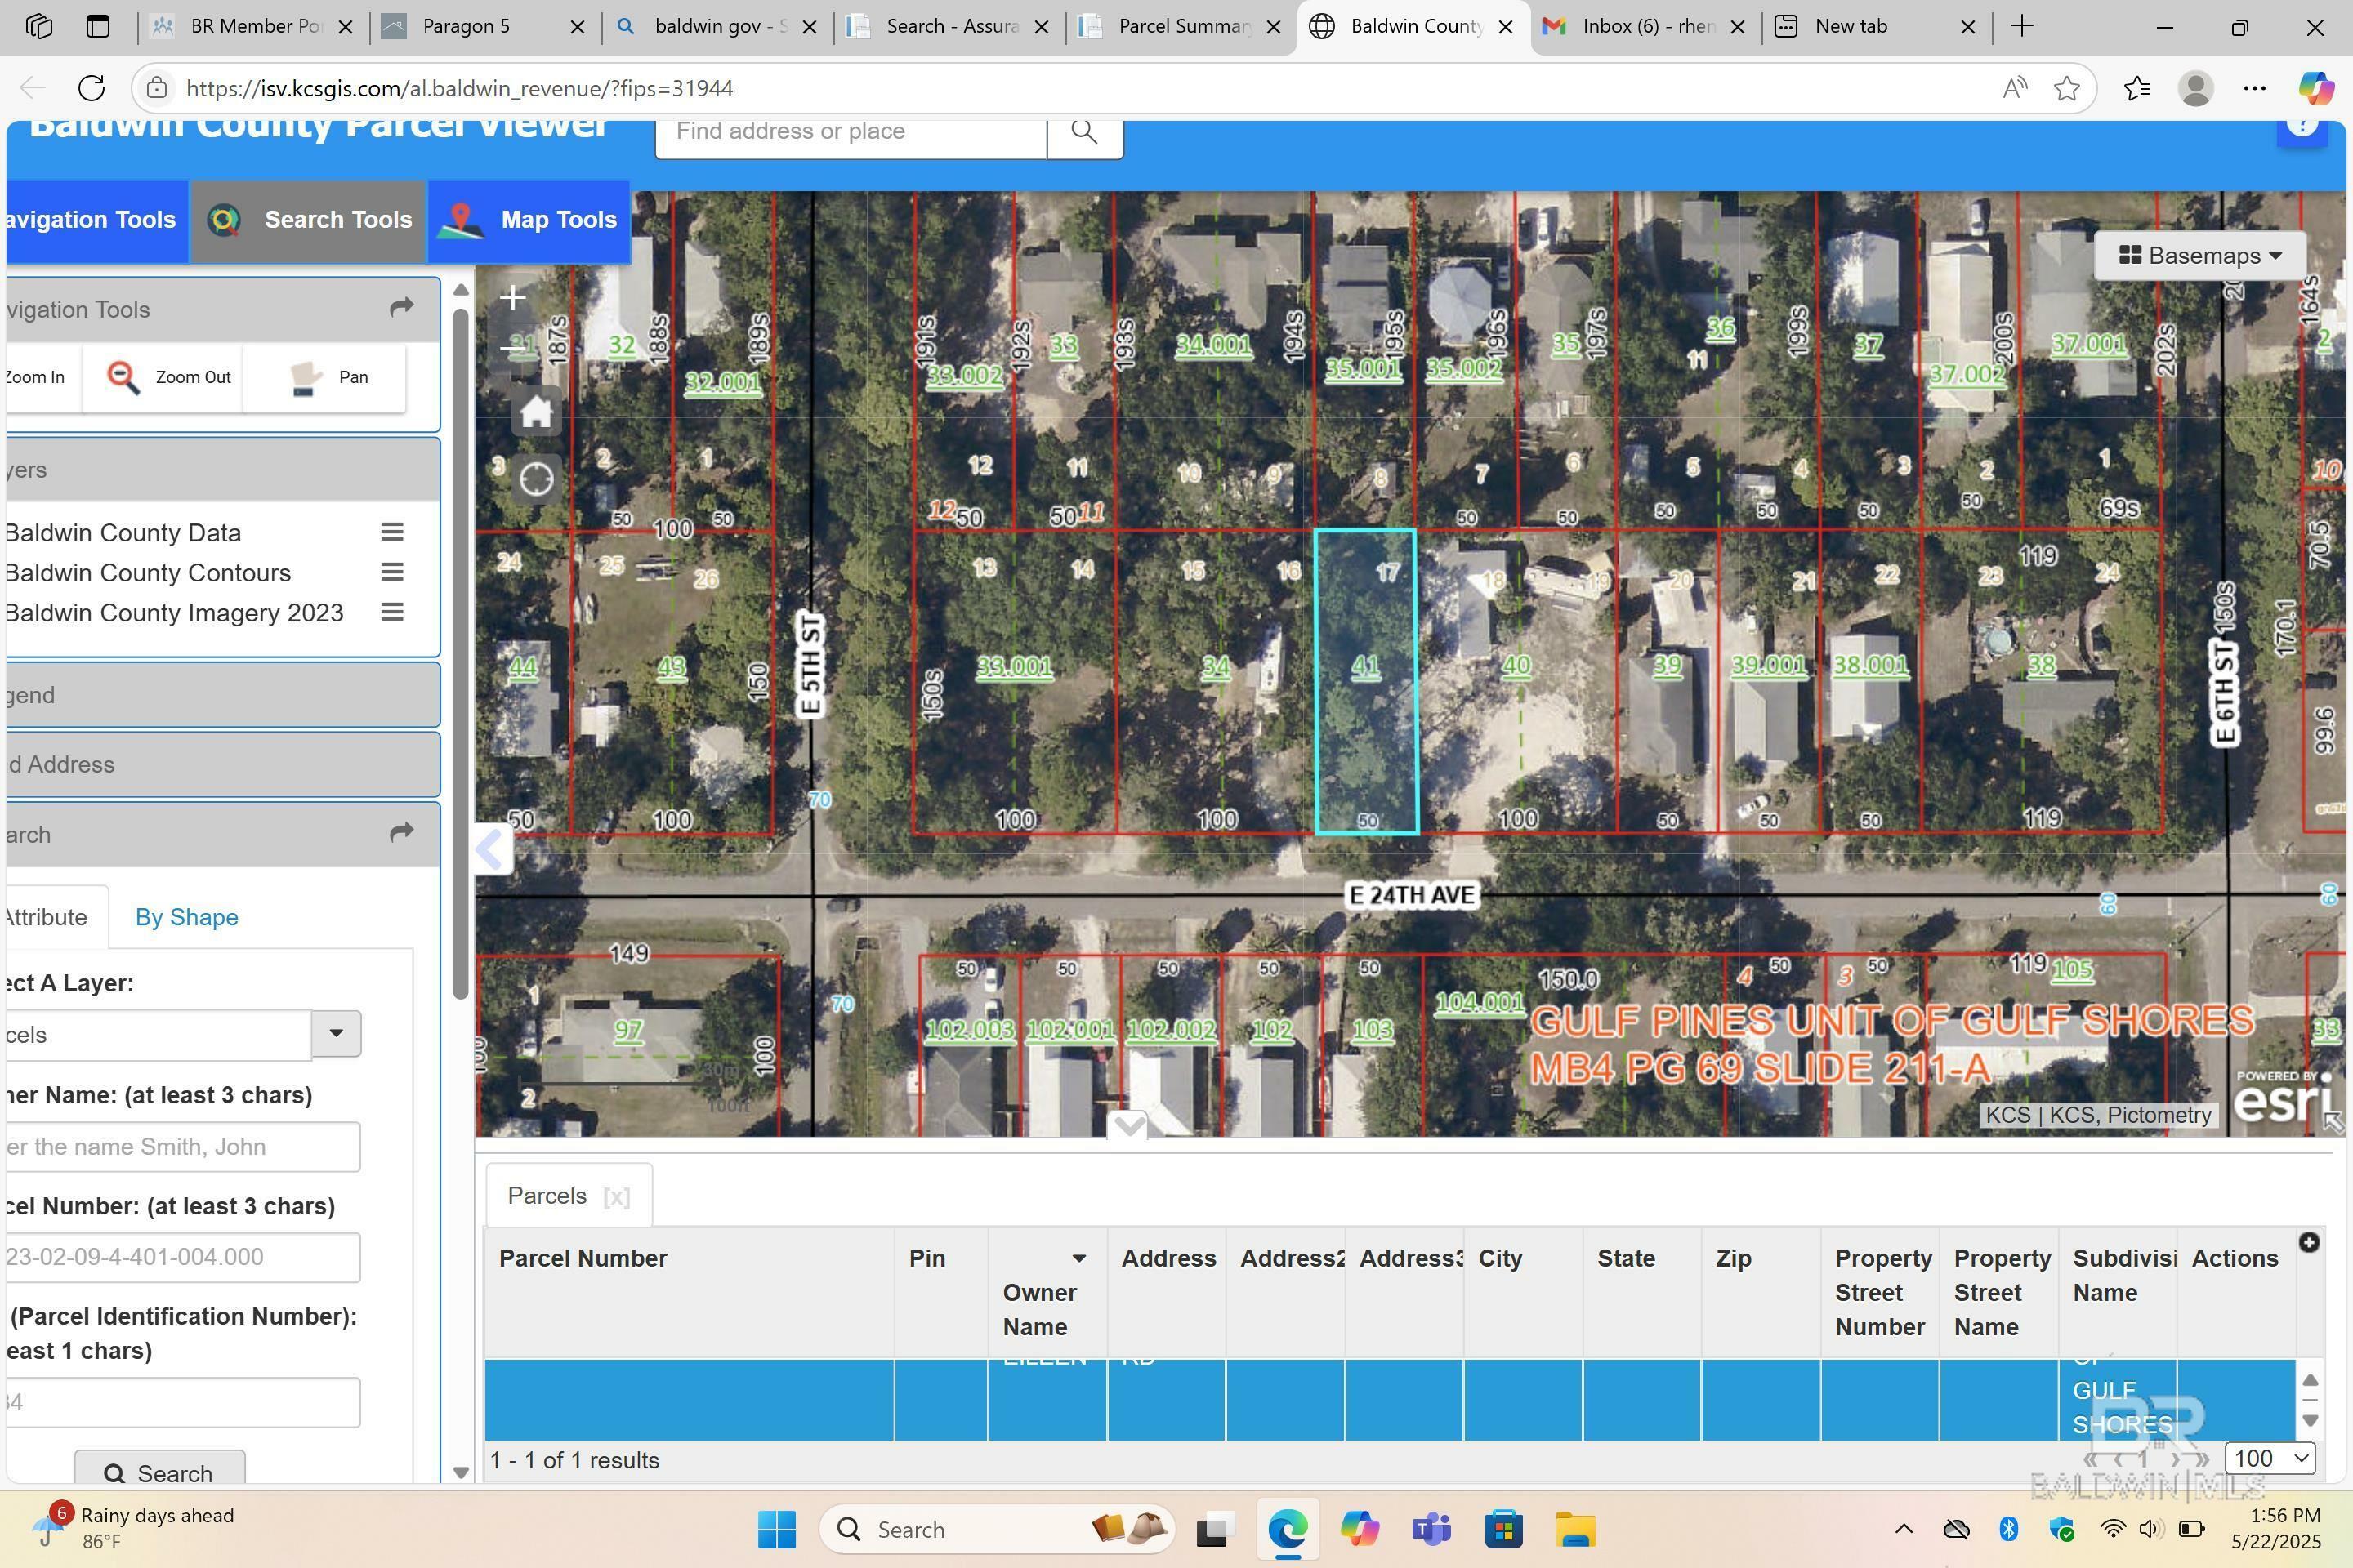Close the Parcels results tab [x]
The image size is (2353, 1568).
pos(618,1197)
